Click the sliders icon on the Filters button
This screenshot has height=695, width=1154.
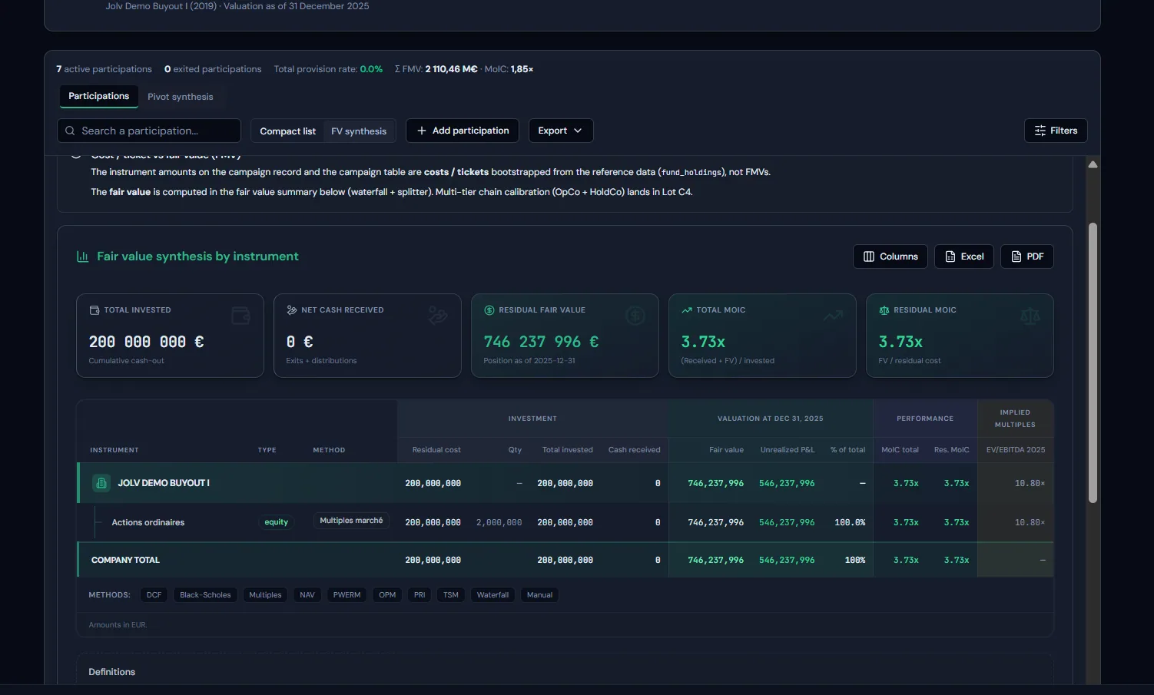pos(1040,131)
